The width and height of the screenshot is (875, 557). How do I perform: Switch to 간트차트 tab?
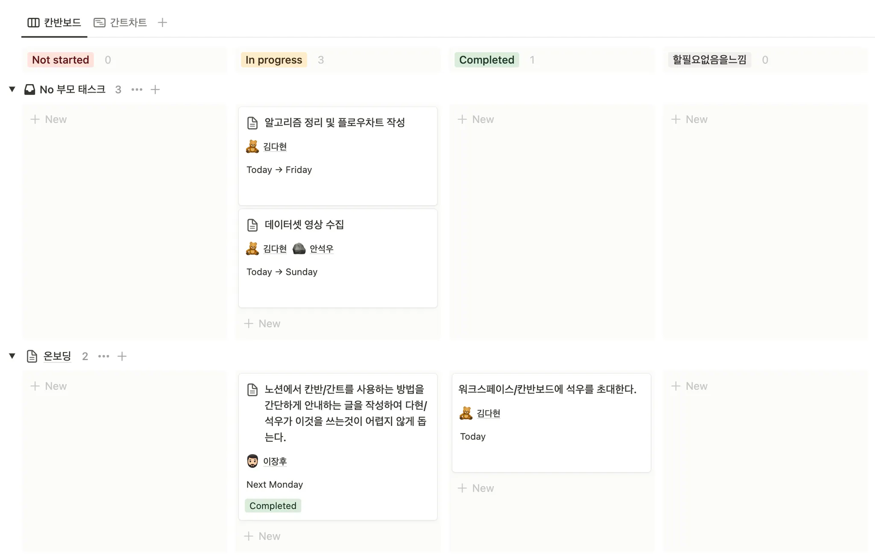tap(120, 23)
